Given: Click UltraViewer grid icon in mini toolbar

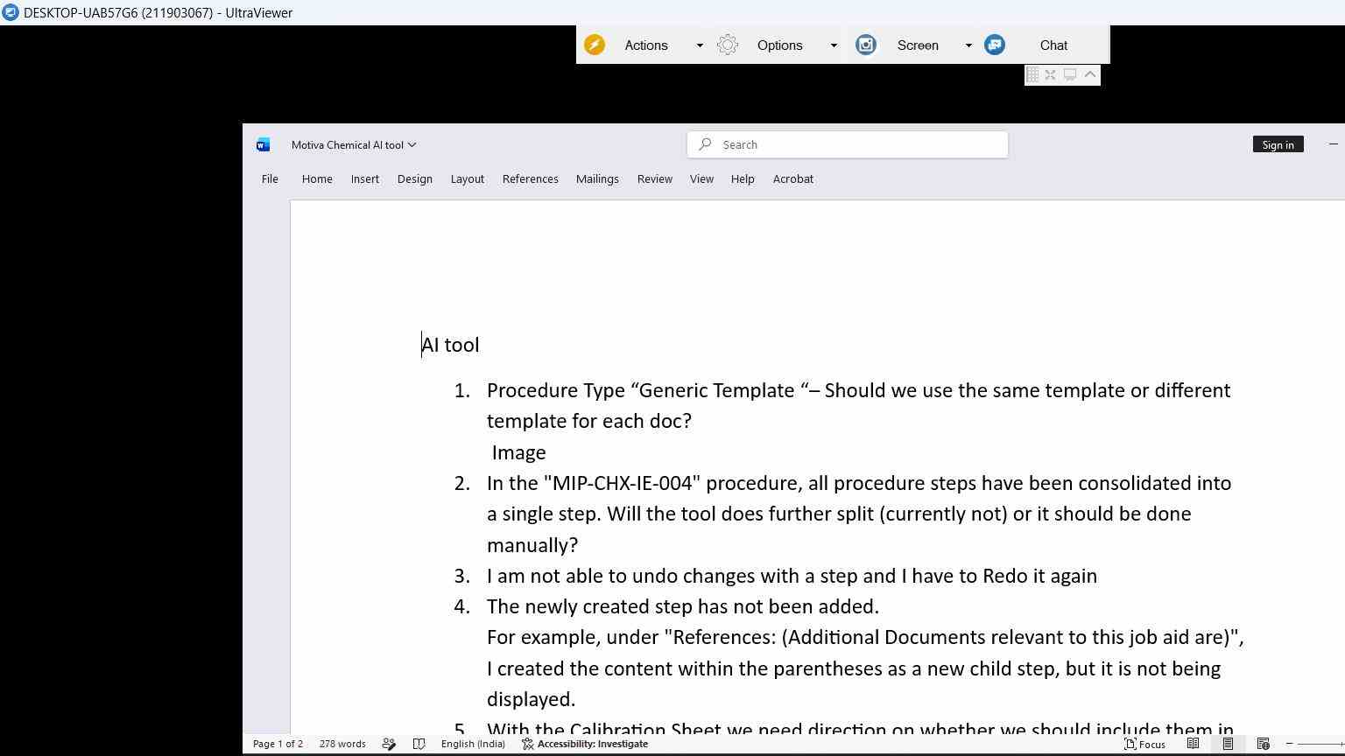Looking at the screenshot, I should pyautogui.click(x=1032, y=75).
